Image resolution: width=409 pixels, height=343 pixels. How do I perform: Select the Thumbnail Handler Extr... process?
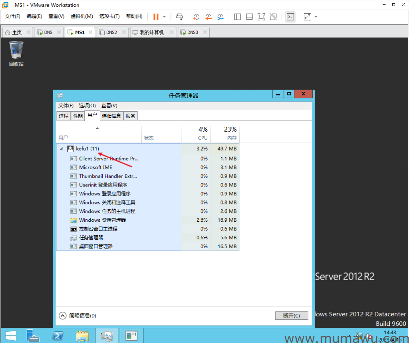point(148,176)
